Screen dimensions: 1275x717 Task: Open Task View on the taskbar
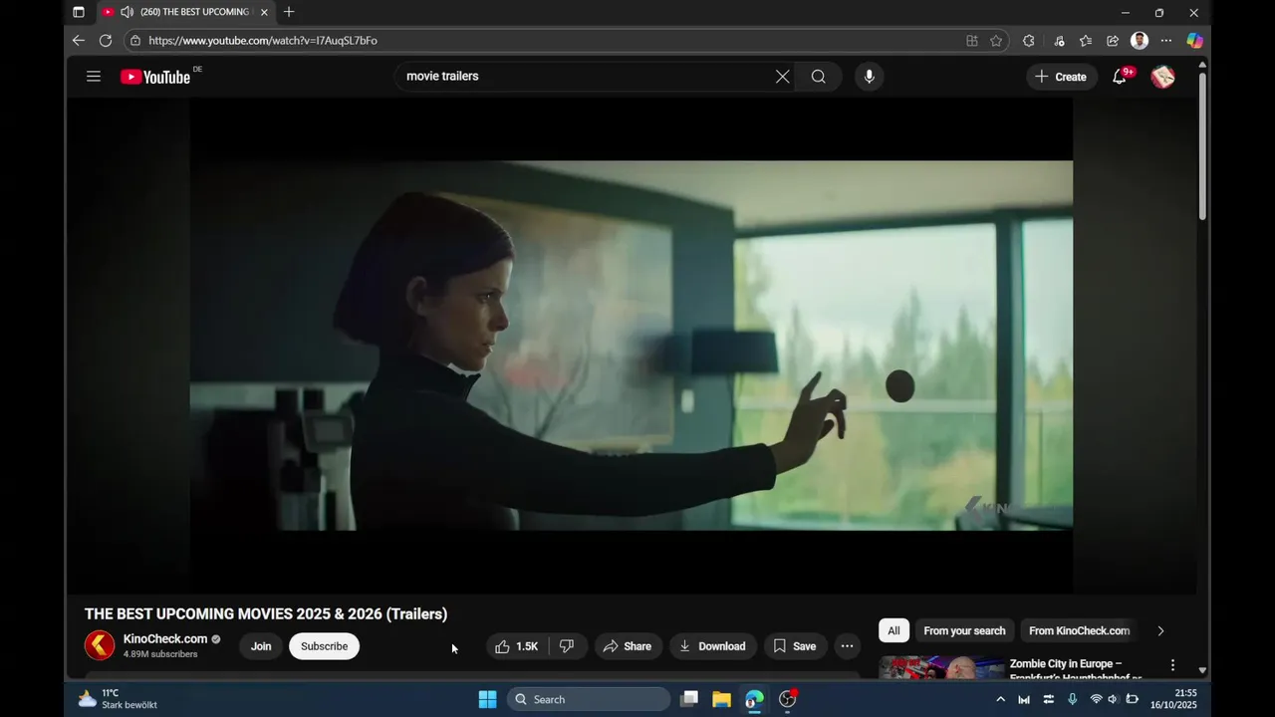[688, 699]
